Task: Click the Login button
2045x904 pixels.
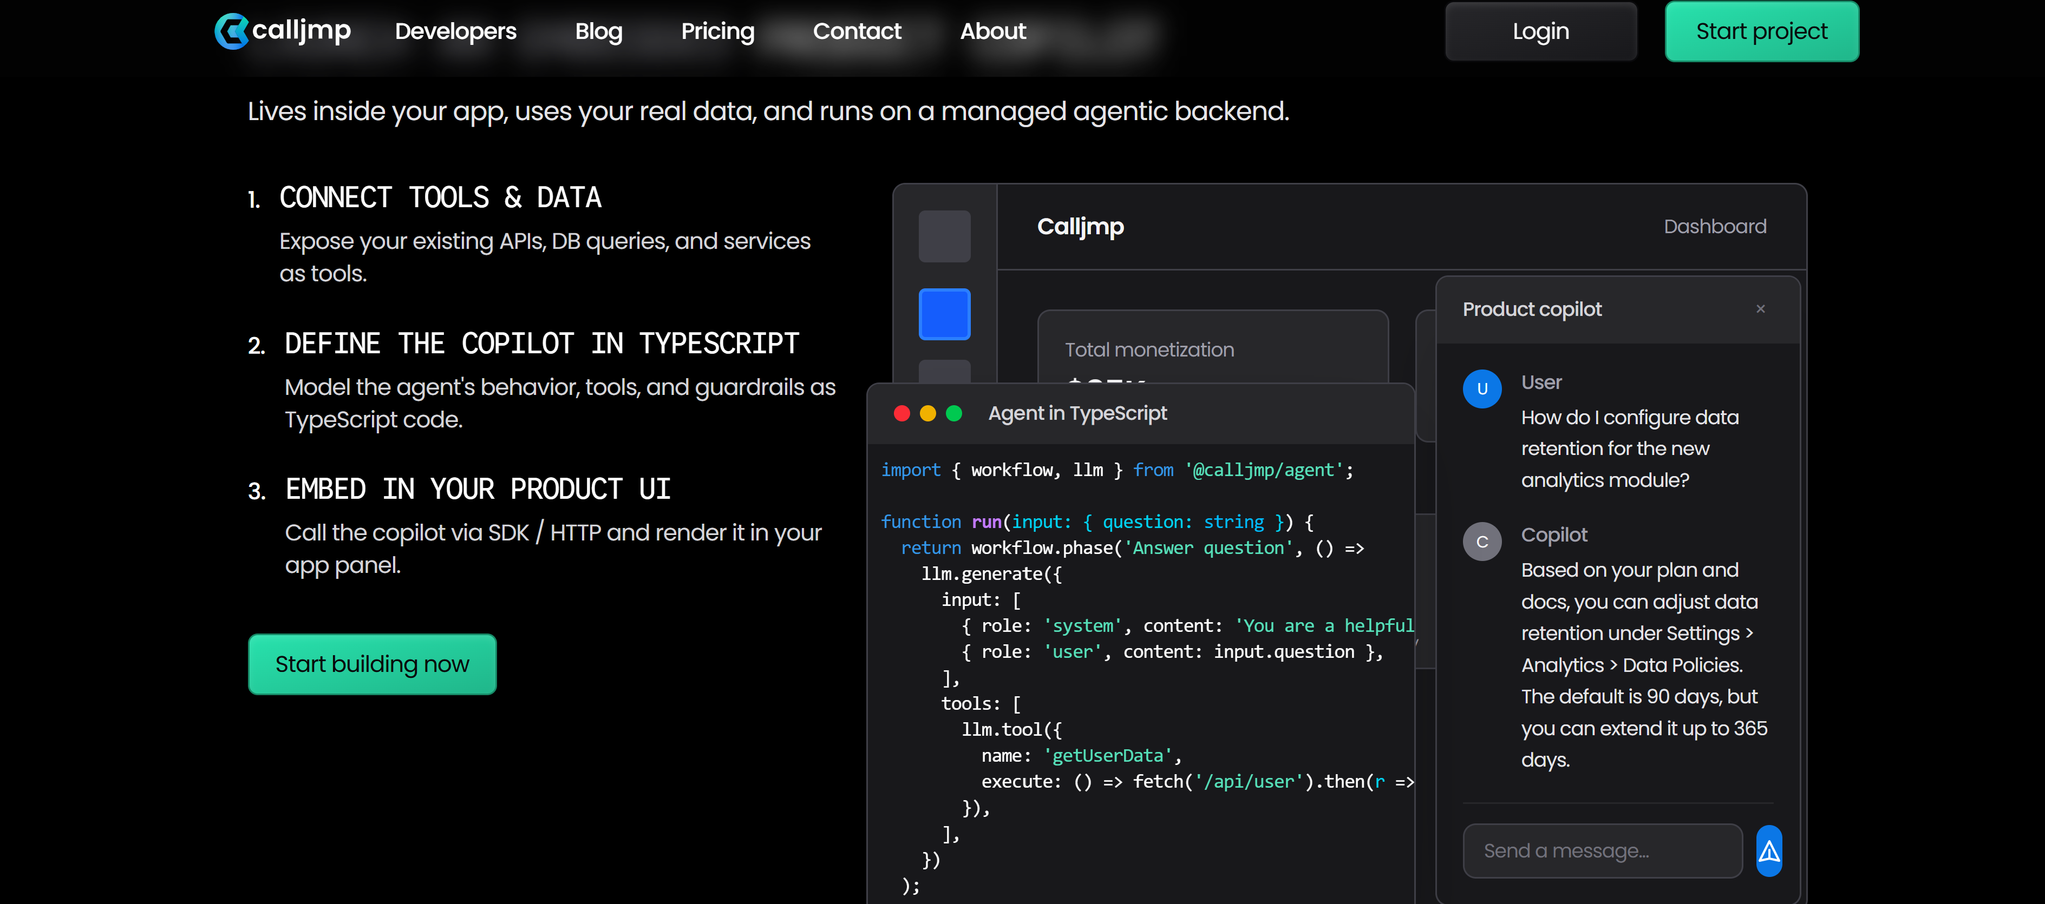Action: (1540, 31)
